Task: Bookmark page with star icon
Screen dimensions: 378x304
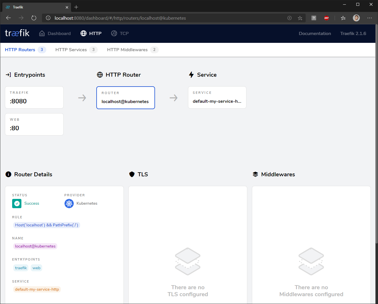Action: pyautogui.click(x=300, y=18)
